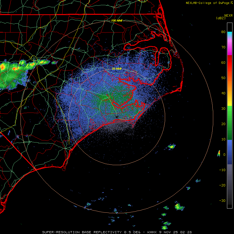Click the [dBZ] units label
Image resolution: width=234 pixels, height=234 pixels.
click(x=221, y=18)
